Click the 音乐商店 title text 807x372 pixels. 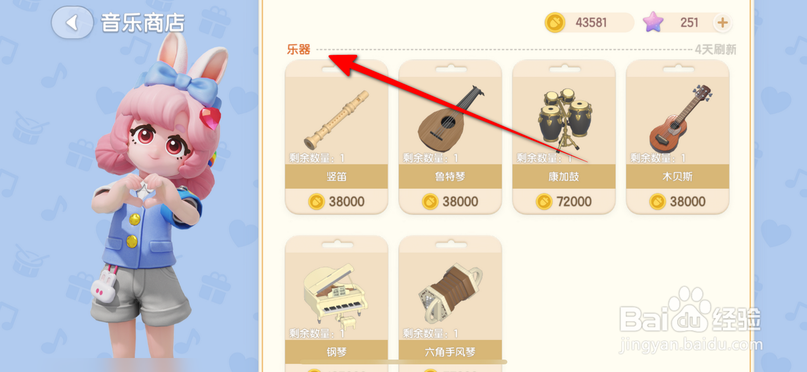tap(143, 23)
